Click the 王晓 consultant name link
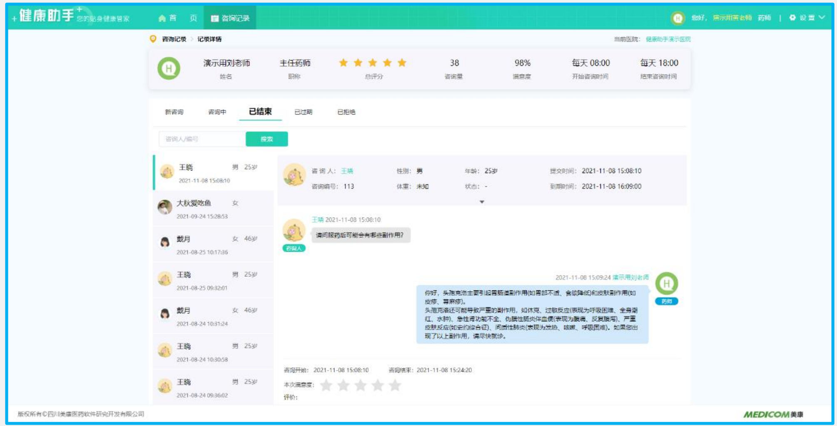This screenshot has height=426, width=837. click(x=347, y=171)
